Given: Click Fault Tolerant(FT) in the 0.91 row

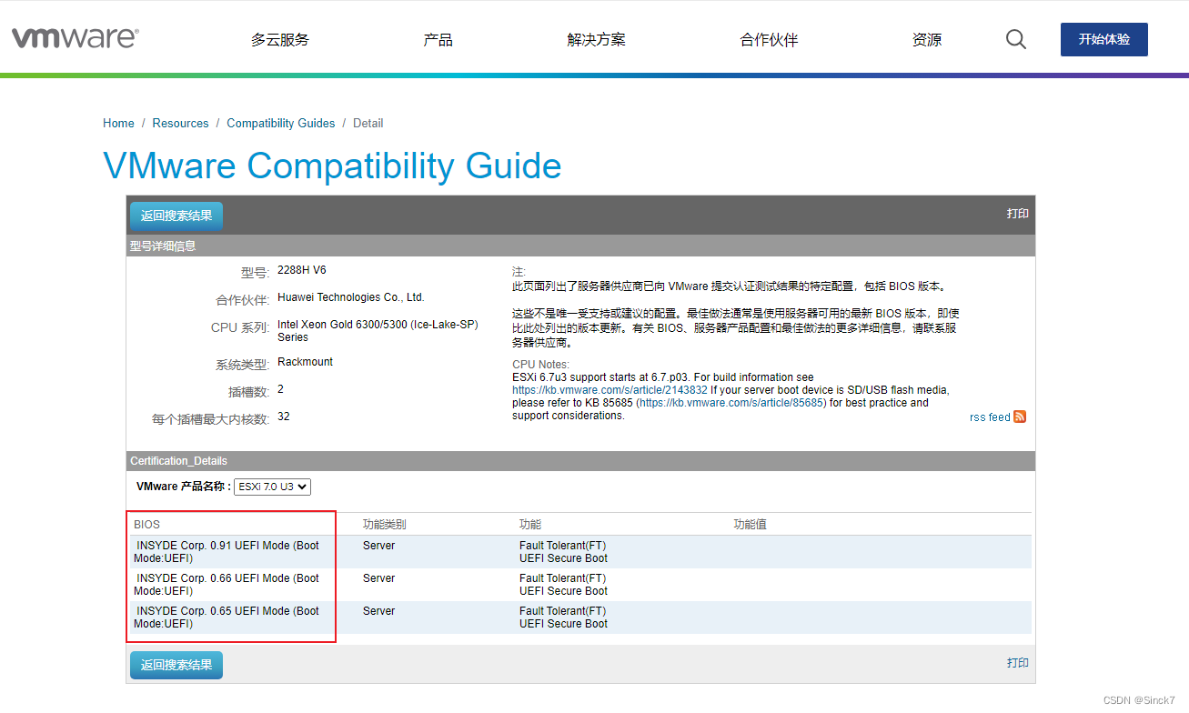Looking at the screenshot, I should [x=562, y=546].
